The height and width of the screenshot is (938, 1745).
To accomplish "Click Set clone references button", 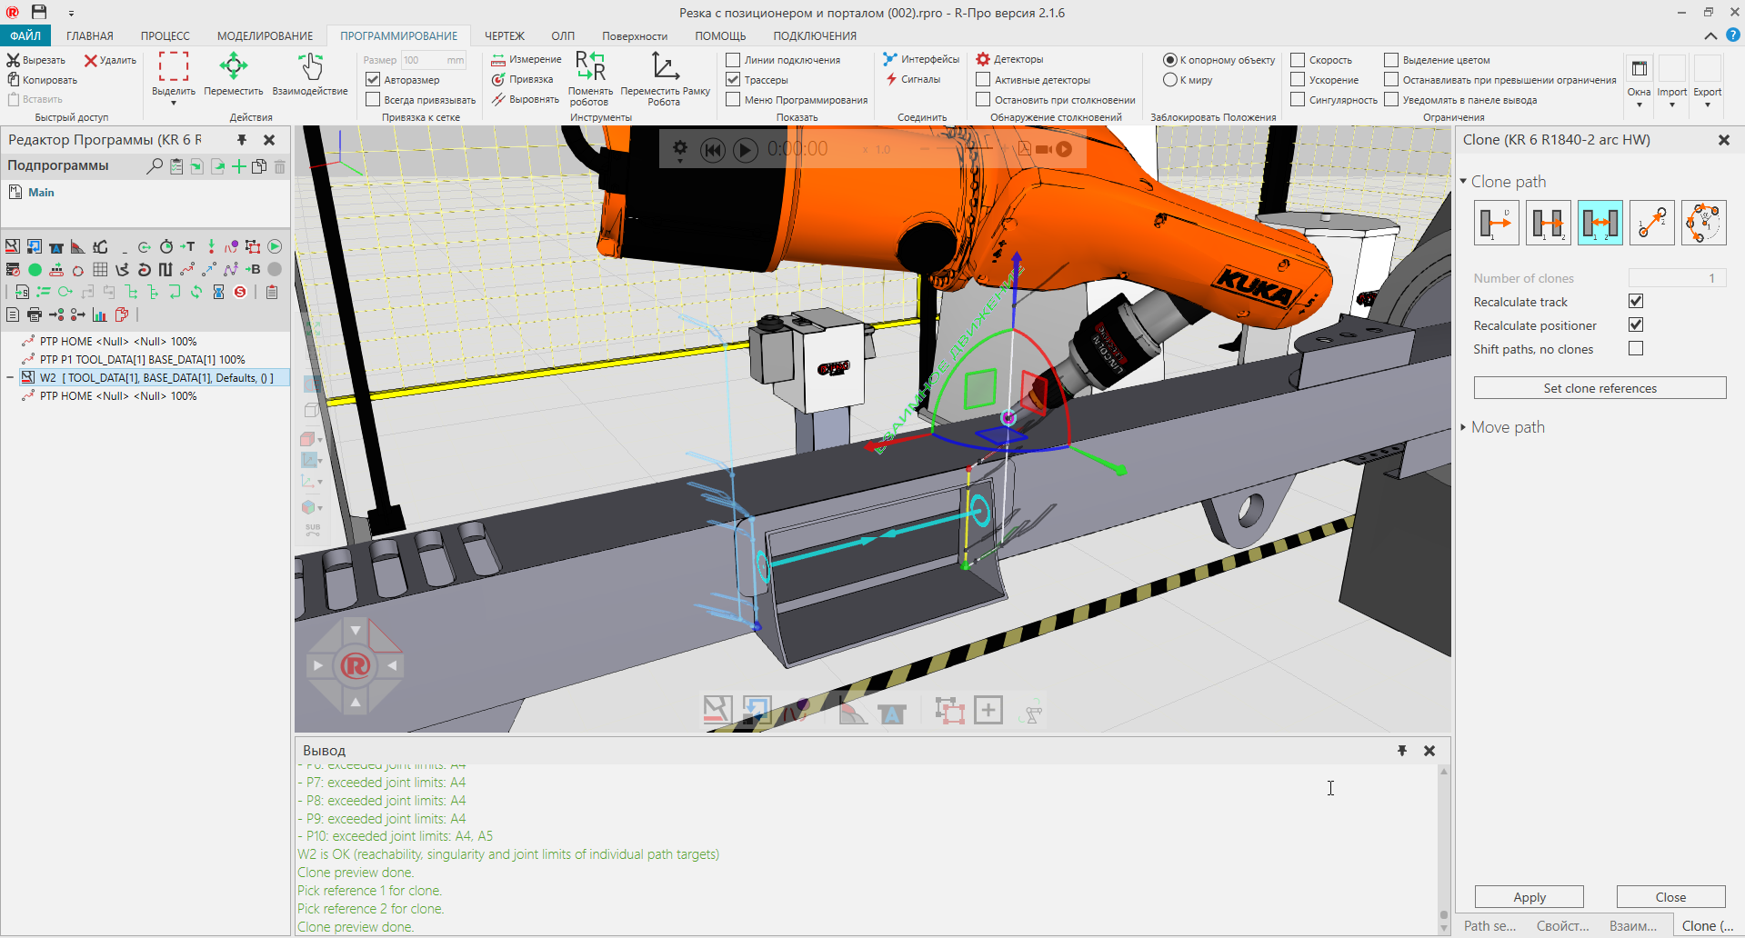I will tap(1600, 388).
